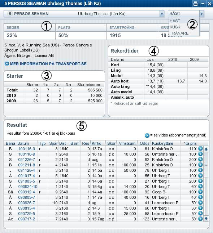The image size is (213, 233).
Task: Play video for race 090717-2
Action: click(200, 219)
